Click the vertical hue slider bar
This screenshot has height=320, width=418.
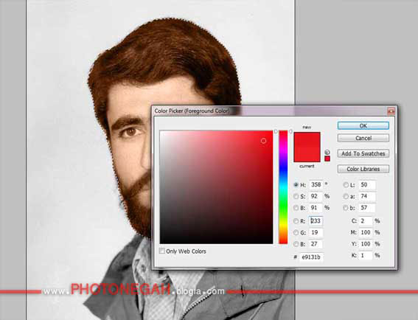[283, 187]
